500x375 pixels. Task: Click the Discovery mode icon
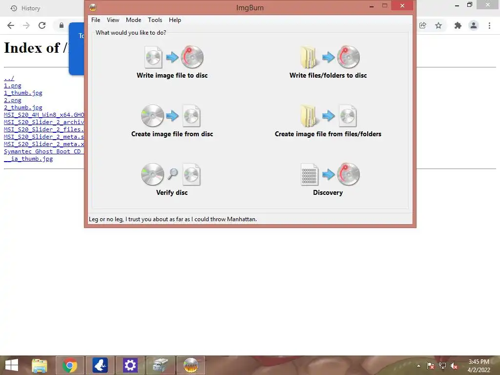[330, 174]
